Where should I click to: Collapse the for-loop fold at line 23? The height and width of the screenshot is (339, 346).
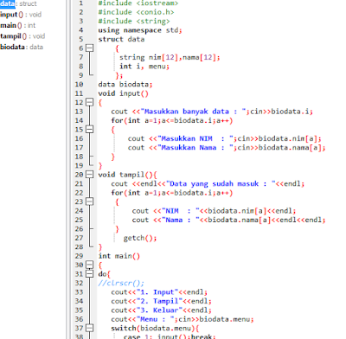pos(90,201)
